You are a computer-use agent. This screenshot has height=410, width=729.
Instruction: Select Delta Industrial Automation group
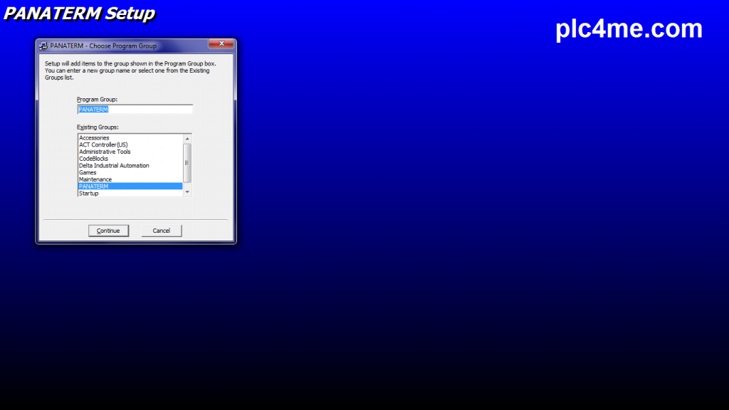[114, 166]
